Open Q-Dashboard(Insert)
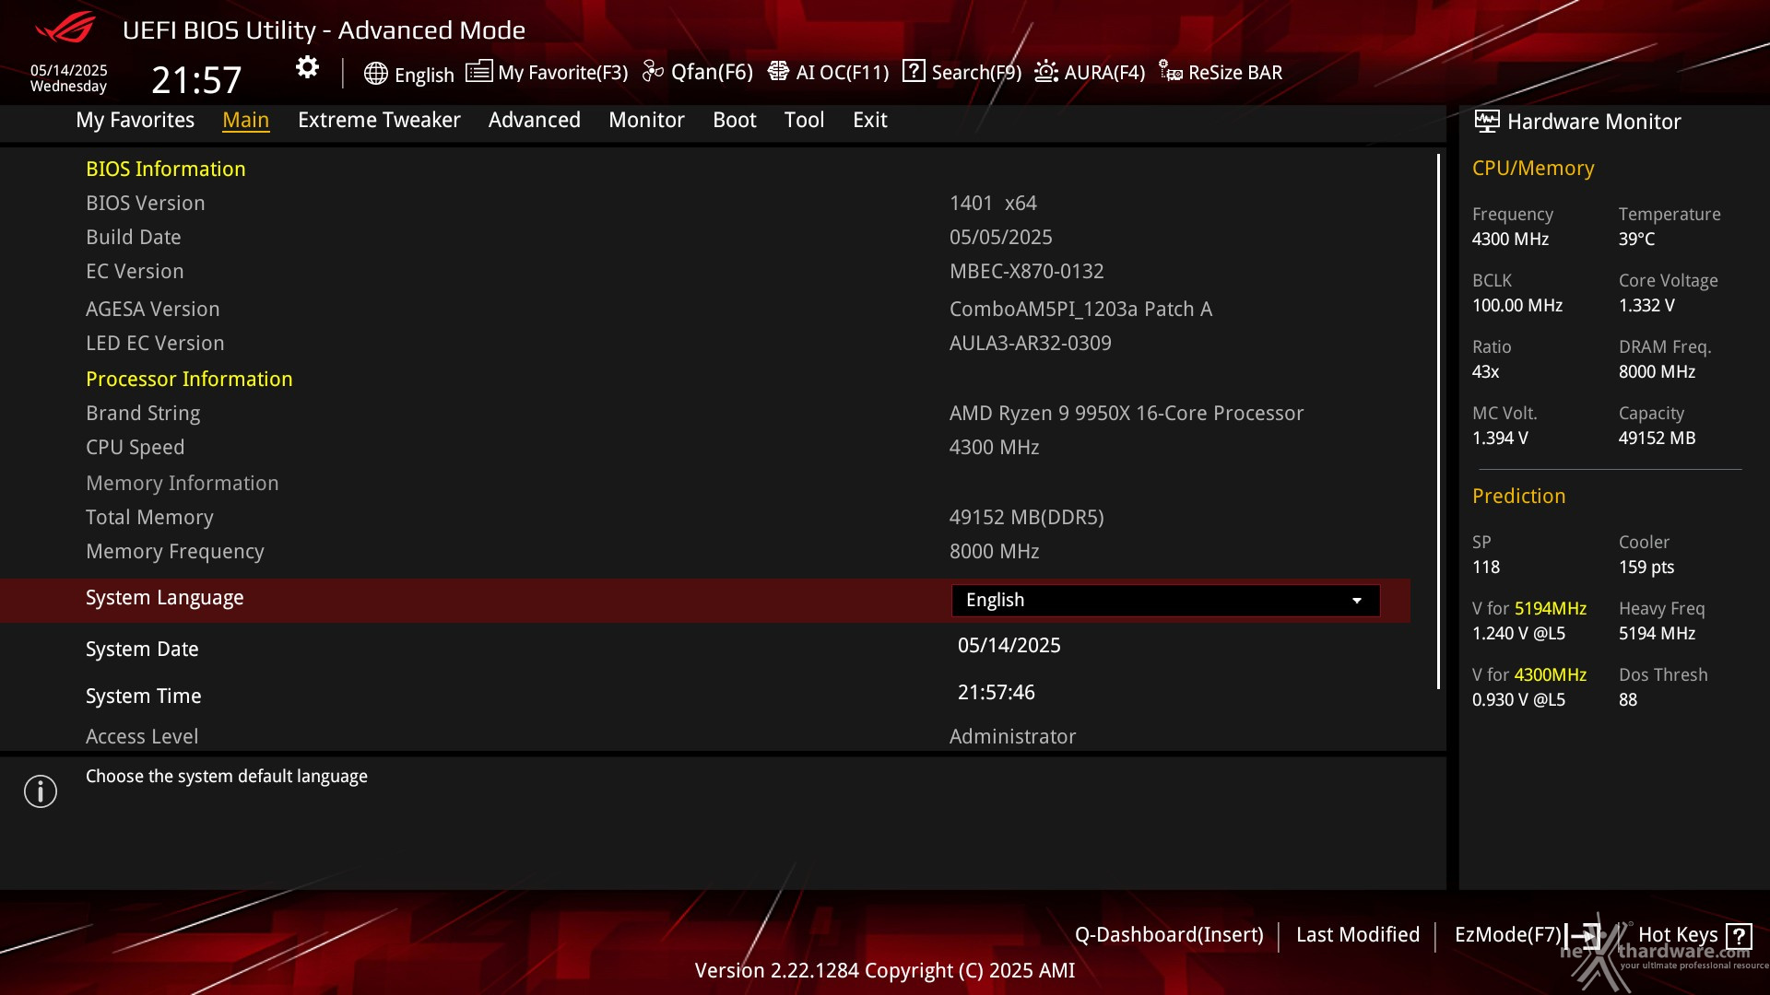Screen dimensions: 1770x995 pyautogui.click(x=1169, y=935)
